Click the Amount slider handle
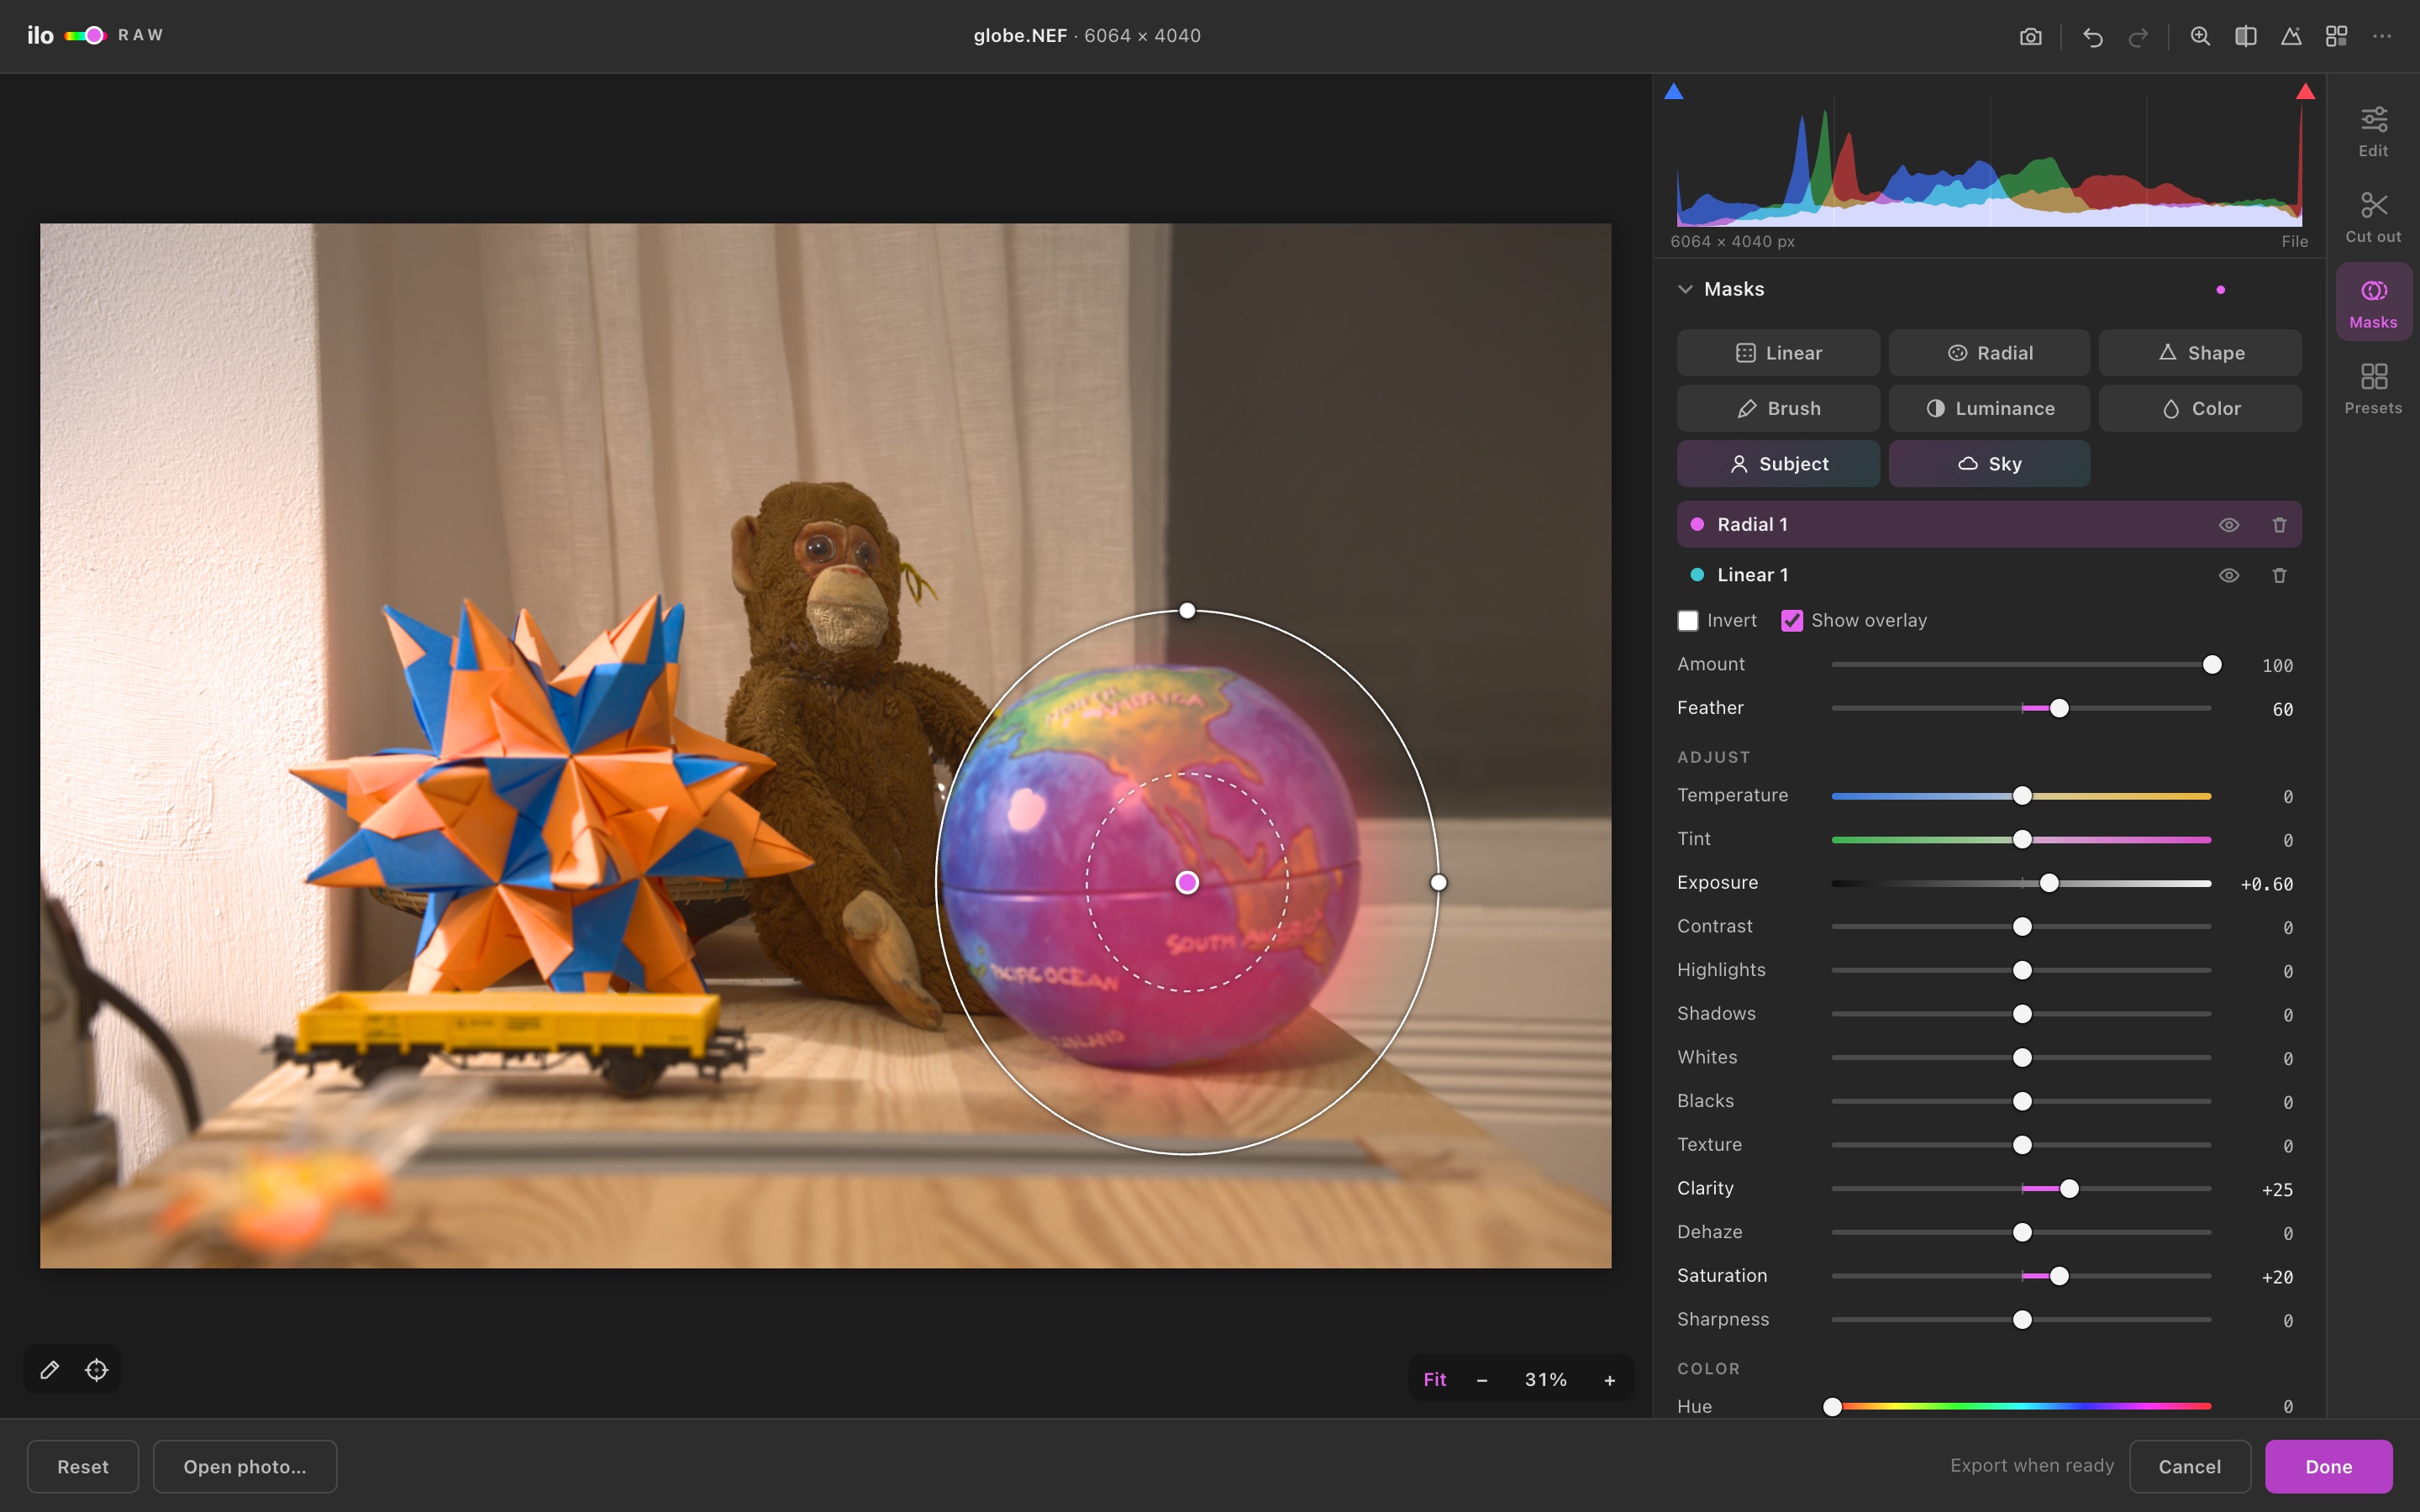The image size is (2420, 1512). coord(2212,665)
